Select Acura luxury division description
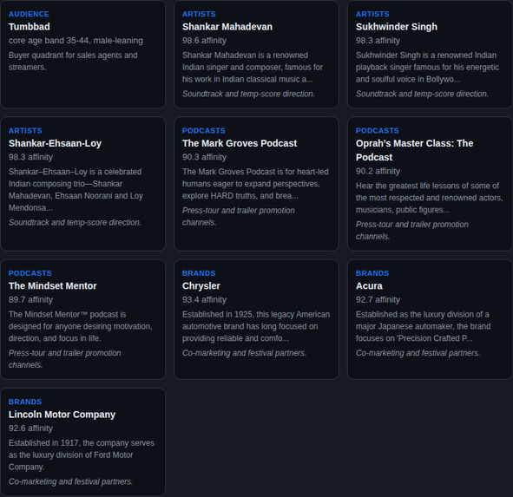The image size is (513, 497). pyautogui.click(x=423, y=326)
